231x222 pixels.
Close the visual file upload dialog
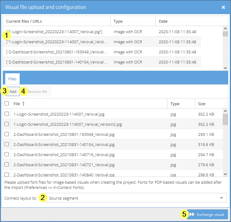pyautogui.click(x=223, y=7)
